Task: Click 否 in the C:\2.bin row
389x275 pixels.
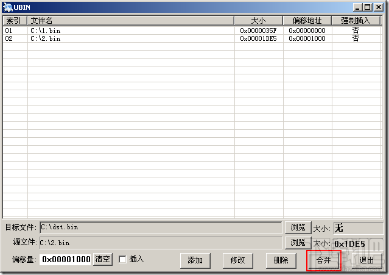Action: point(356,38)
